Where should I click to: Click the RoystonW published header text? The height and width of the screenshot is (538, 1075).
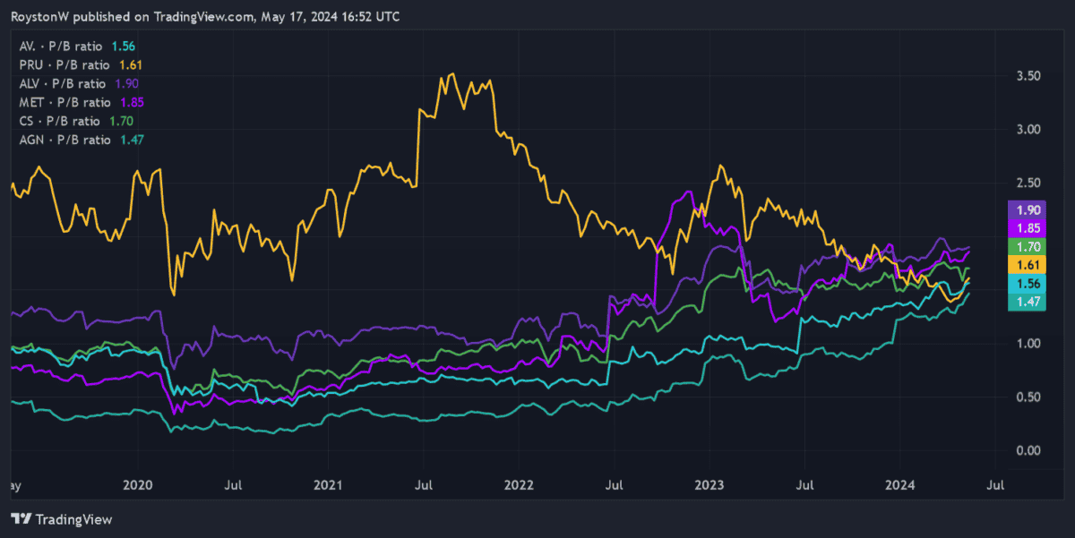[x=206, y=17]
